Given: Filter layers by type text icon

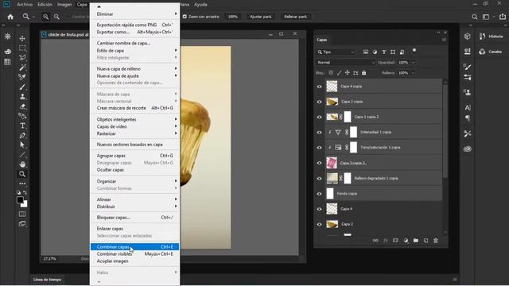Looking at the screenshot, I should (x=383, y=52).
